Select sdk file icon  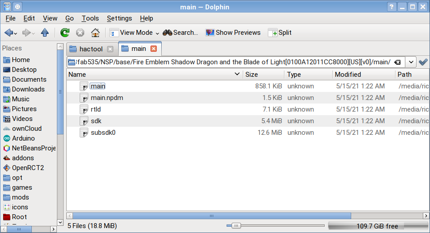(x=84, y=121)
